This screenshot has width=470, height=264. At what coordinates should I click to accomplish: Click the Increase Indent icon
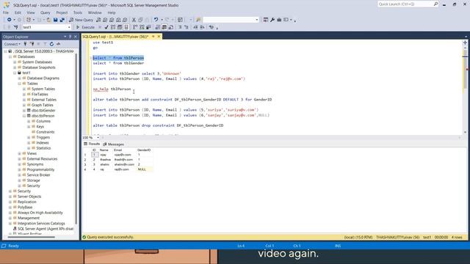pyautogui.click(x=202, y=27)
